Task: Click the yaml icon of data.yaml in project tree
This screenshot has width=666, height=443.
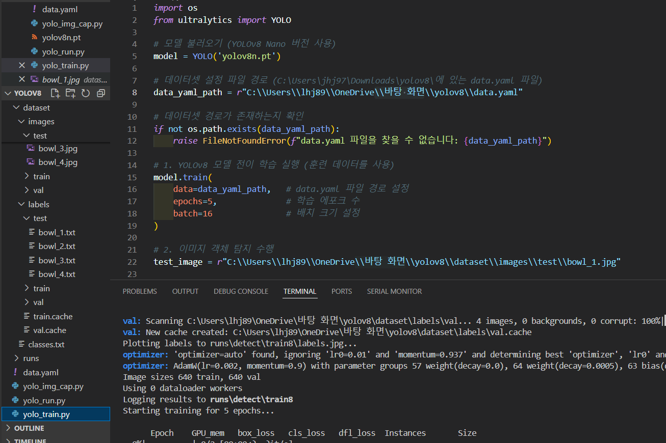Action: coord(15,372)
